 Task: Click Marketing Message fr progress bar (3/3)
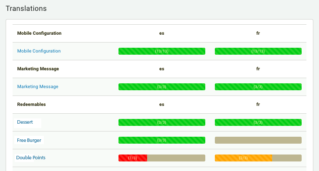[258, 87]
